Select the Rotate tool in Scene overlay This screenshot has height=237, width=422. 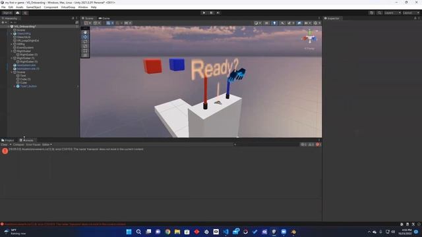pos(85,41)
